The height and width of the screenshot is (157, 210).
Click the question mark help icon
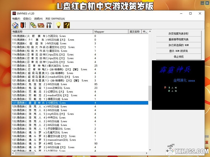pos(67,25)
